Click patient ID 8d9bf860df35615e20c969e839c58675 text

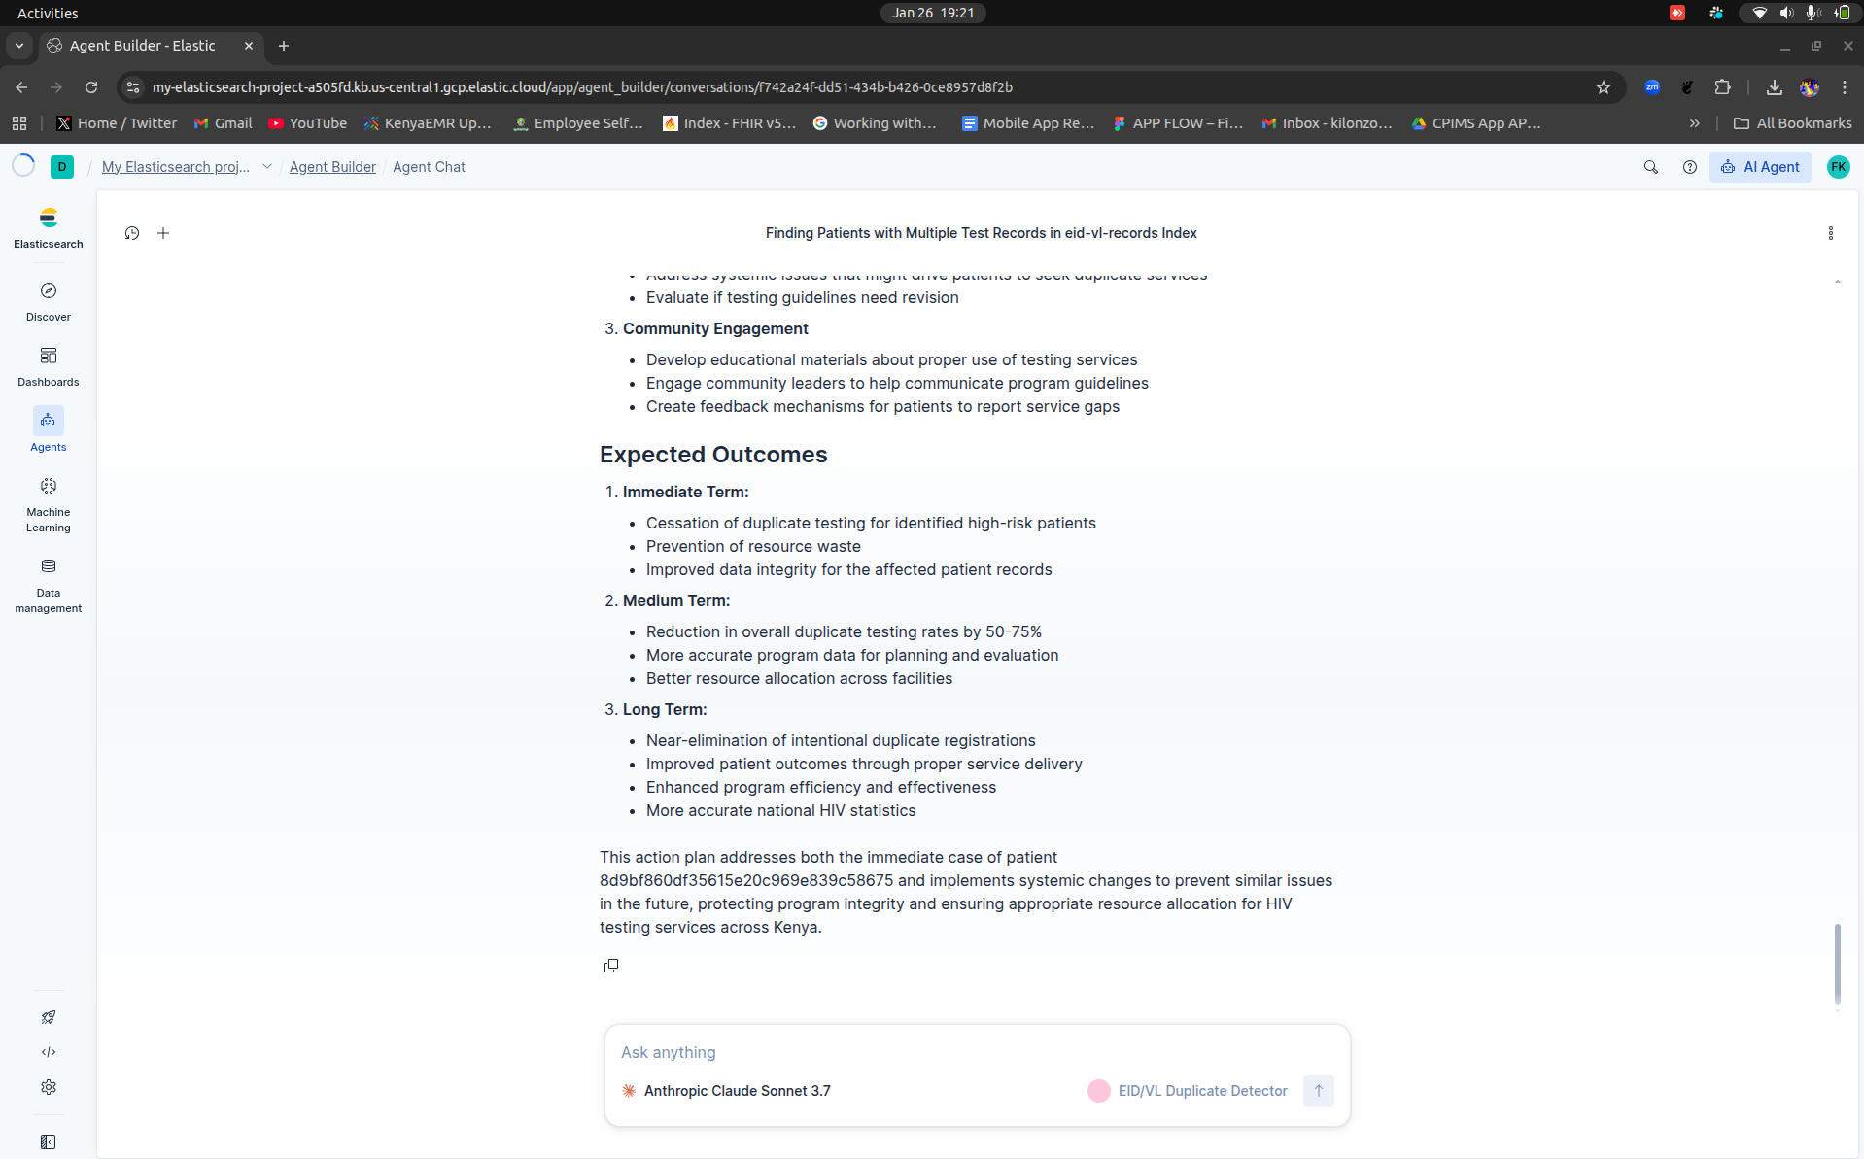(x=745, y=880)
